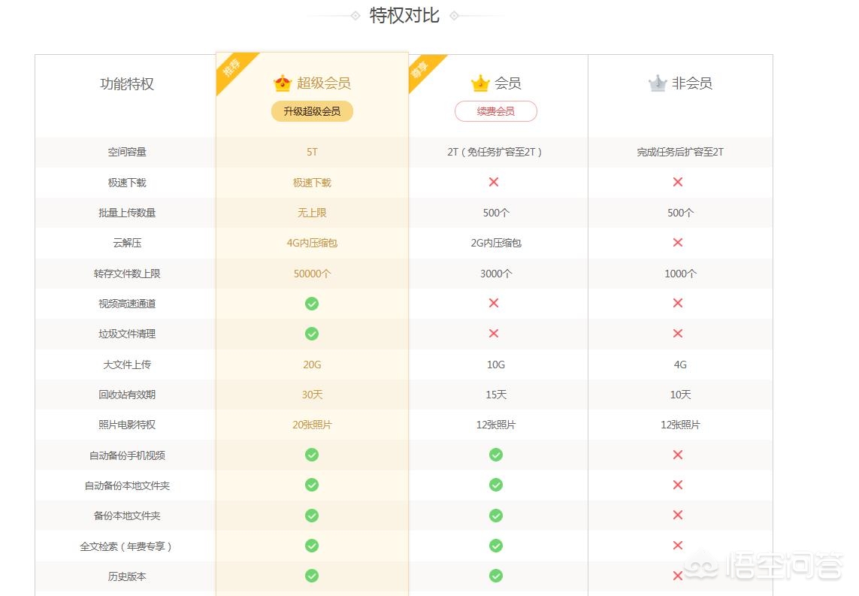Screen dimensions: 859x596
Task: Click the 20张照片 value
Action: click(x=313, y=425)
